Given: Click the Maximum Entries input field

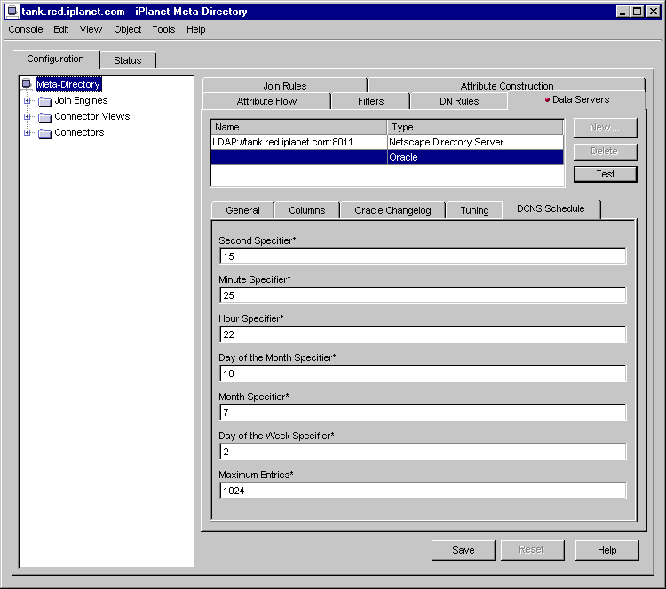Looking at the screenshot, I should [423, 491].
